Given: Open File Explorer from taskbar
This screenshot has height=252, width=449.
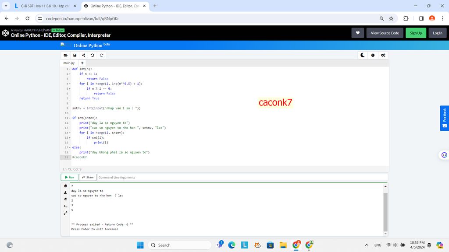Looking at the screenshot, I should point(283,245).
